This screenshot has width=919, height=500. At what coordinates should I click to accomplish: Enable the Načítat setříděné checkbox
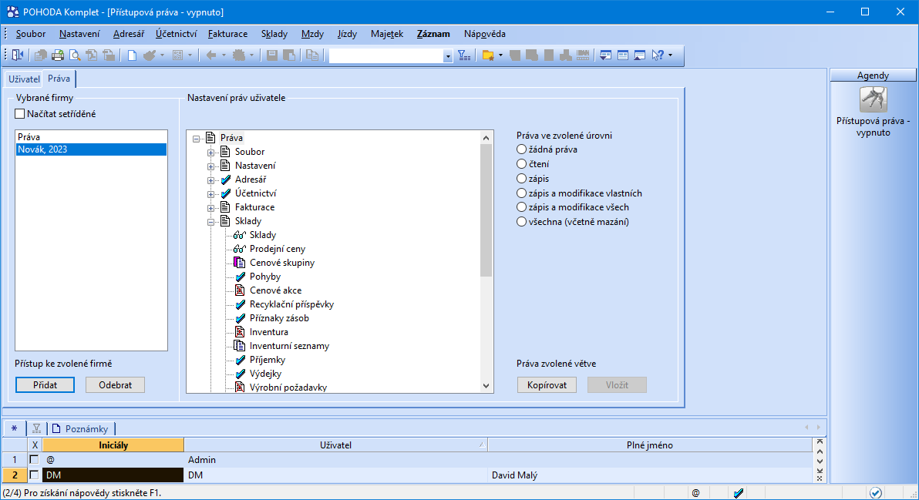(20, 113)
